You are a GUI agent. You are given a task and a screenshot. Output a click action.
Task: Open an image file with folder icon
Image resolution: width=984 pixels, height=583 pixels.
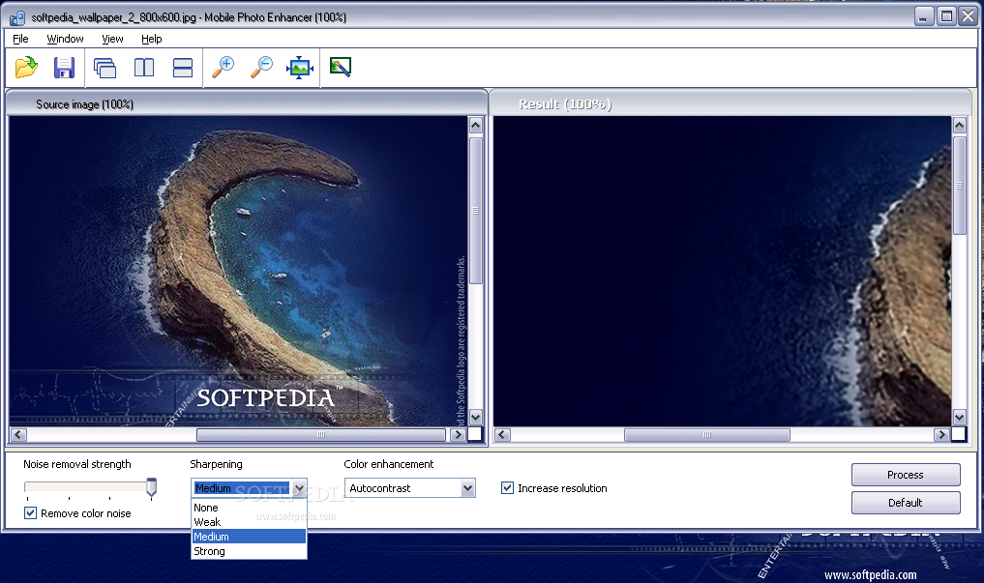tap(26, 67)
